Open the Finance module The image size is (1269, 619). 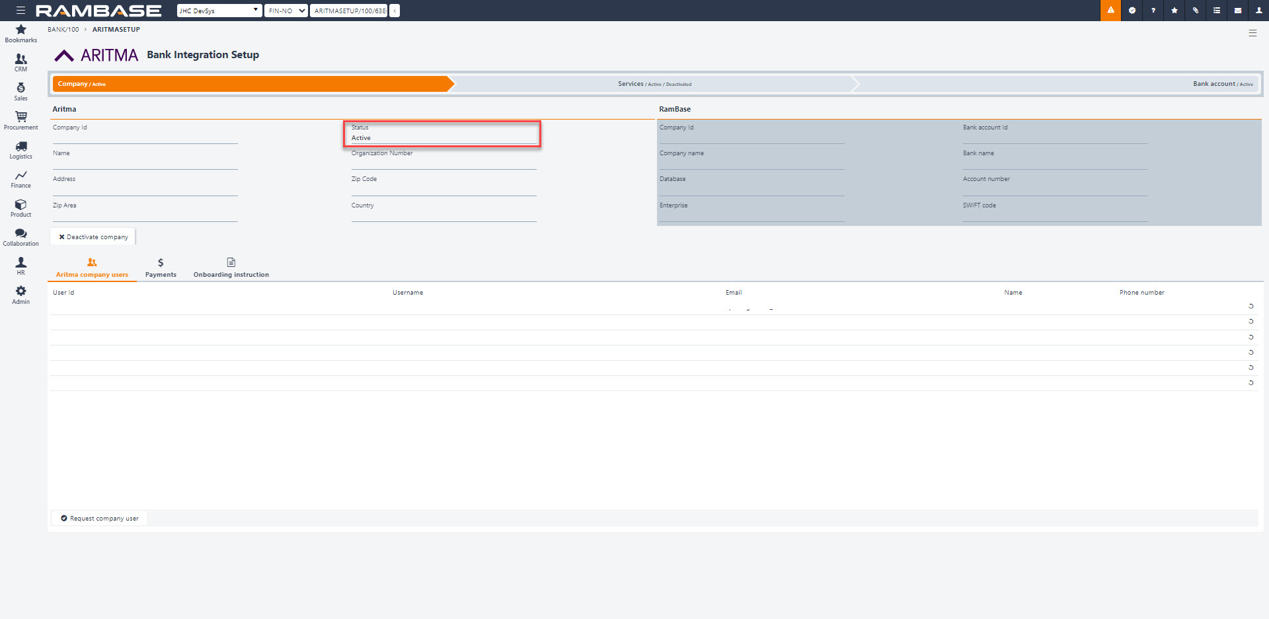pos(21,179)
